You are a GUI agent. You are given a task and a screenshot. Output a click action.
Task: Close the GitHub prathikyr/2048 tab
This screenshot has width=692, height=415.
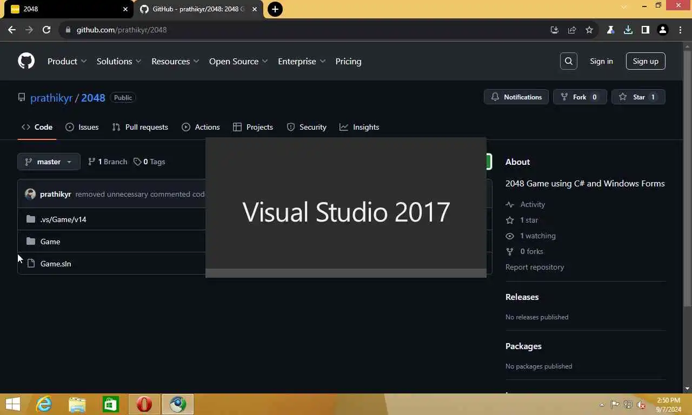[x=255, y=9]
